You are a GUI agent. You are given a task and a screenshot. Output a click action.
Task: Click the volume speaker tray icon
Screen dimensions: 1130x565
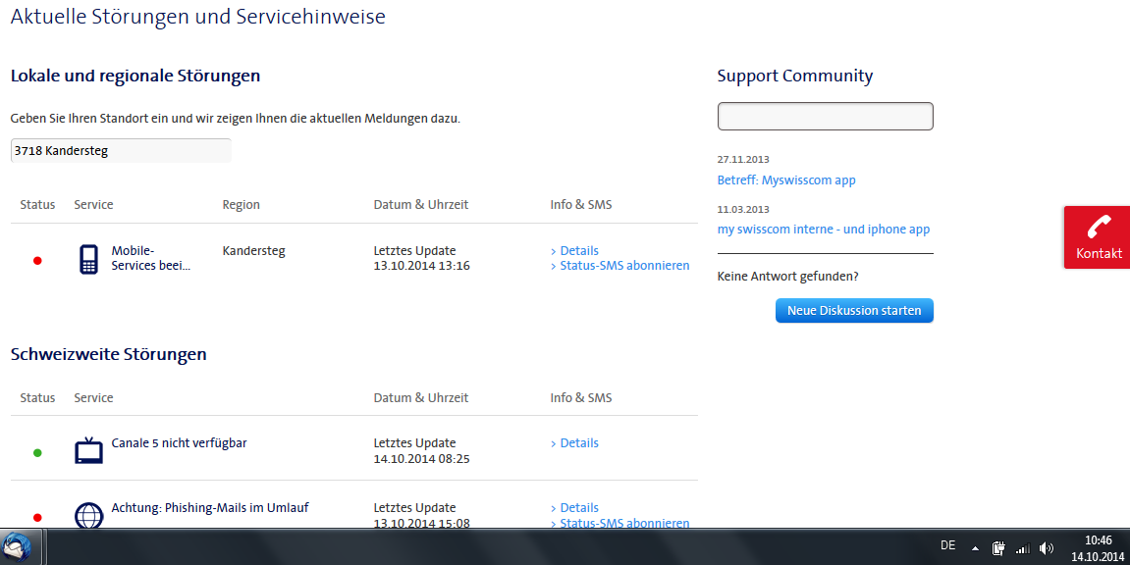click(1047, 548)
